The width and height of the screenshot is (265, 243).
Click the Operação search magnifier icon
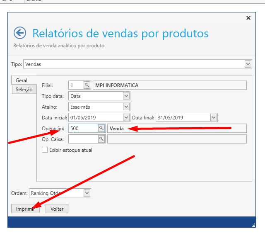click(101, 129)
